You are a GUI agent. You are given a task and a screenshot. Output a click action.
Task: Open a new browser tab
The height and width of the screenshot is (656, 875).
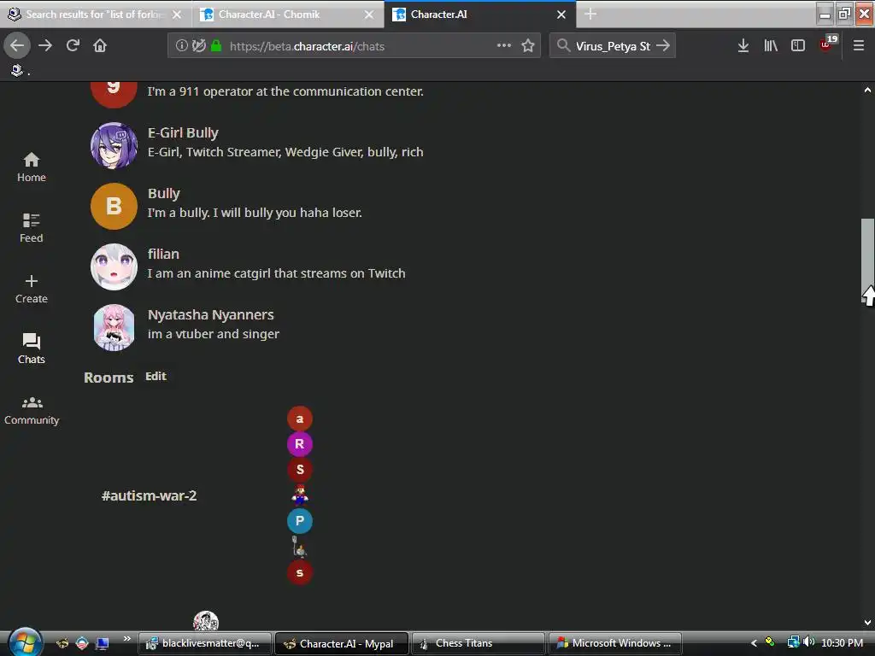click(x=590, y=14)
